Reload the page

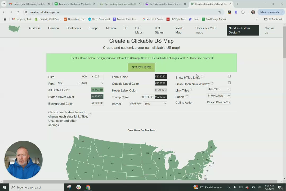(x=18, y=12)
